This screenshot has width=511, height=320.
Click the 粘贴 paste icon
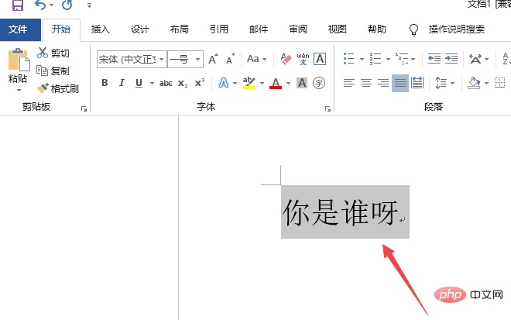point(19,60)
